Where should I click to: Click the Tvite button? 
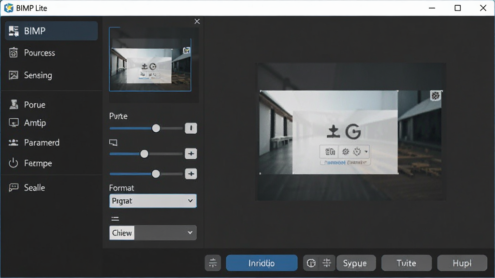[406, 263]
